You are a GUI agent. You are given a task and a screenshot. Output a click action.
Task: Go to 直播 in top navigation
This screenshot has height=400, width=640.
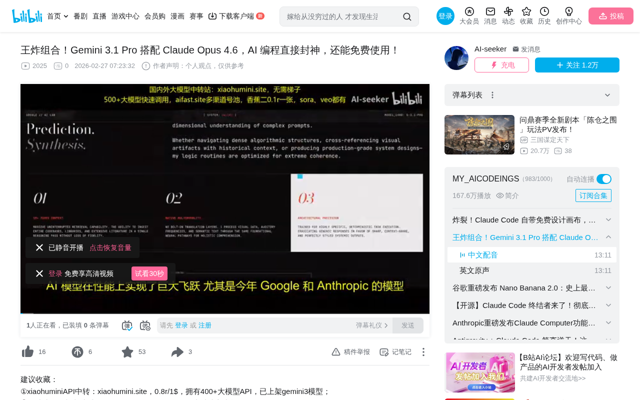coord(99,16)
